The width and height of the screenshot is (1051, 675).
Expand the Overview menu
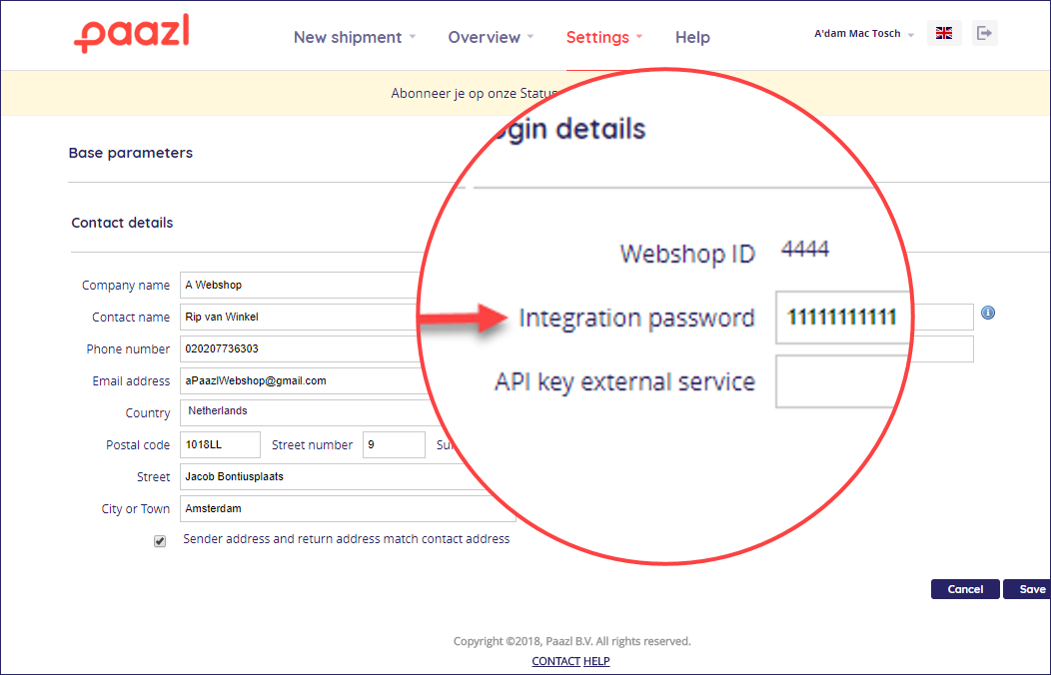pyautogui.click(x=491, y=37)
